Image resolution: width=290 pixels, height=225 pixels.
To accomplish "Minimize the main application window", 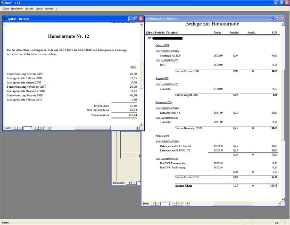I will (276, 3).
